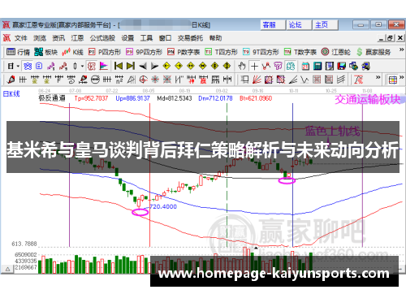Toggle the crosshair cursor tool

254,66
